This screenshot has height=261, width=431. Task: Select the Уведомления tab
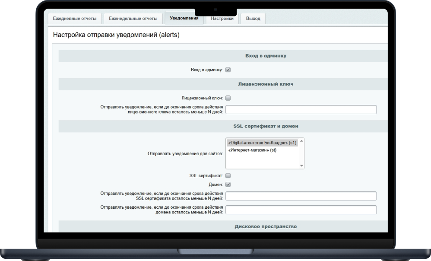(x=184, y=18)
